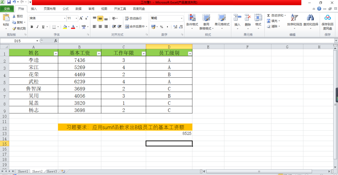Click the Save icon in quick access toolbar
Screen dimensions: 338x175
click(x=9, y=2)
